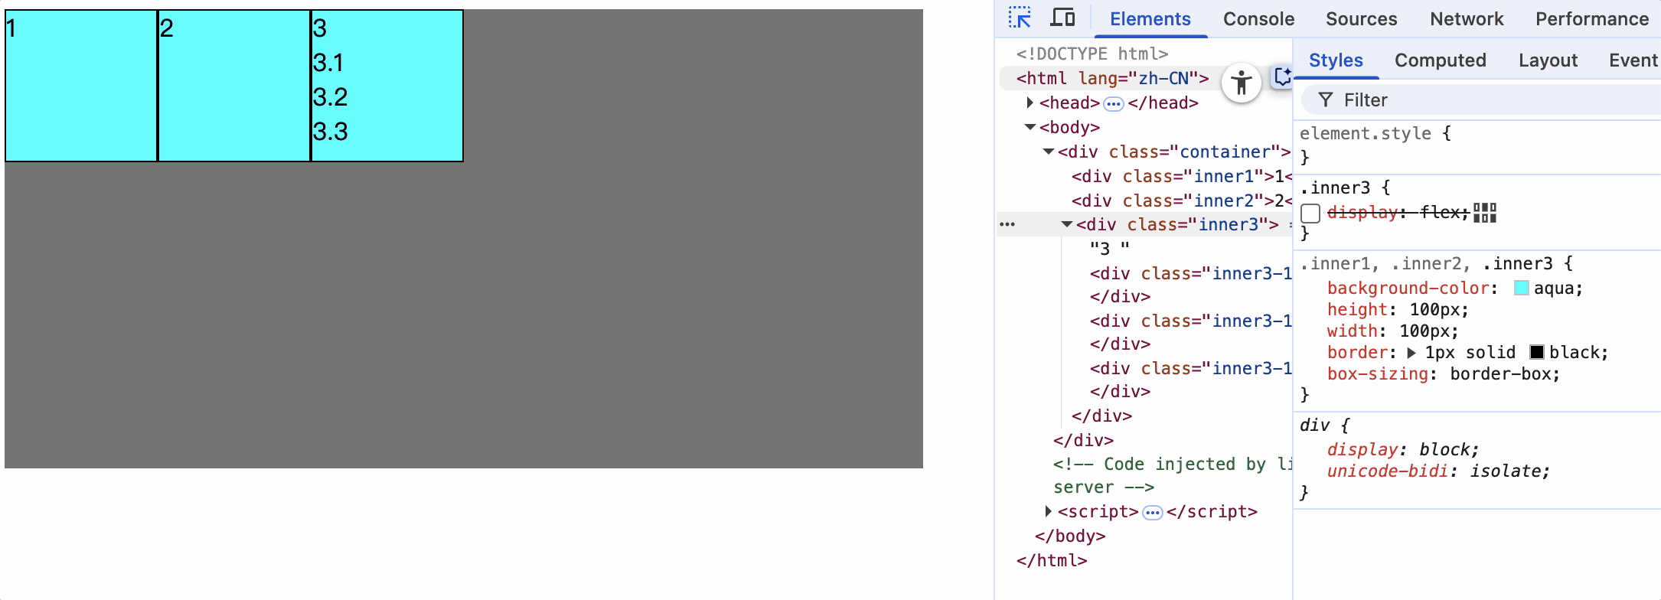This screenshot has width=1661, height=600.
Task: Click the aqua color swatch
Action: click(x=1522, y=289)
